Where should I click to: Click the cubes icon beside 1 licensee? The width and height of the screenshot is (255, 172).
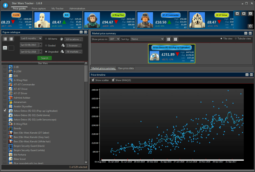pyautogui.click(x=63, y=45)
